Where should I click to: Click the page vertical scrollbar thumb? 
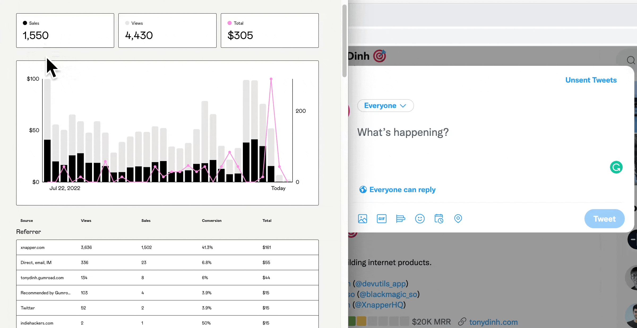click(x=344, y=41)
